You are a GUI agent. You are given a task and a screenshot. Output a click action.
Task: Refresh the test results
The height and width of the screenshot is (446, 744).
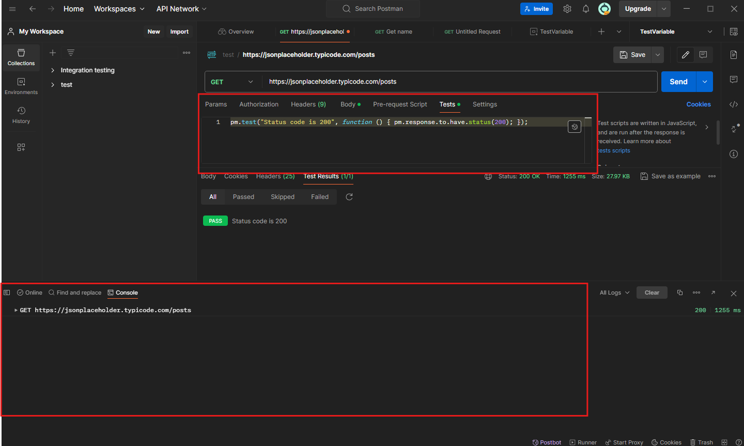[349, 197]
